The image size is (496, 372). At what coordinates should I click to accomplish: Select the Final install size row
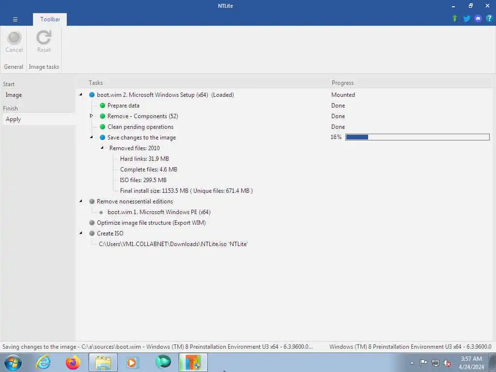tap(186, 191)
